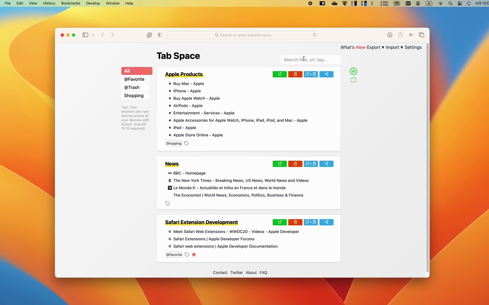Open Safari Extensions Apple Developer Forums link
The image size is (489, 305).
[214, 239]
